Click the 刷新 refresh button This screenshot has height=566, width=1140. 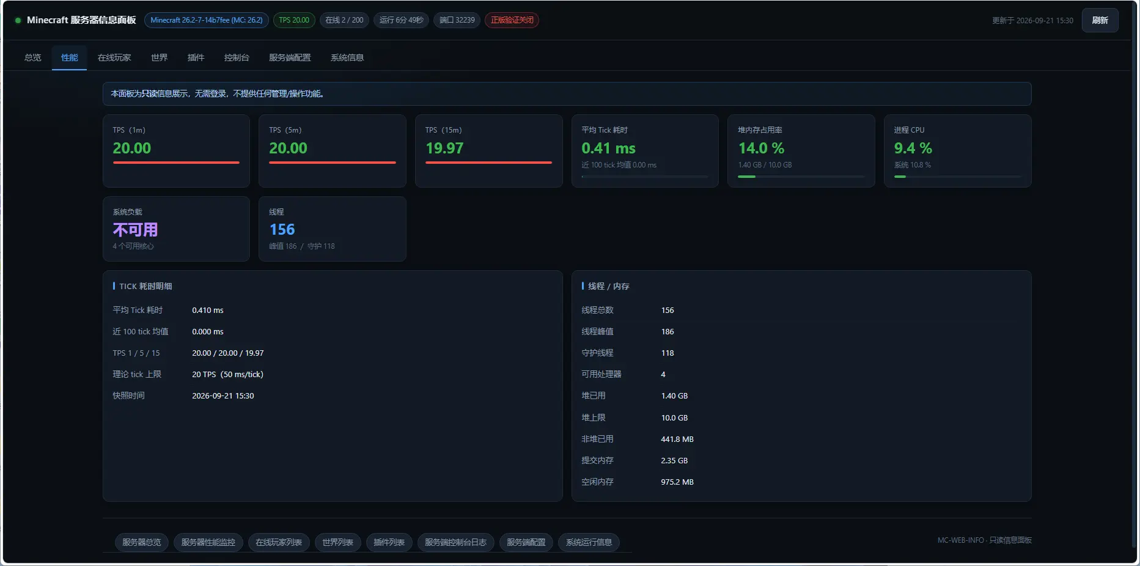coord(1100,20)
